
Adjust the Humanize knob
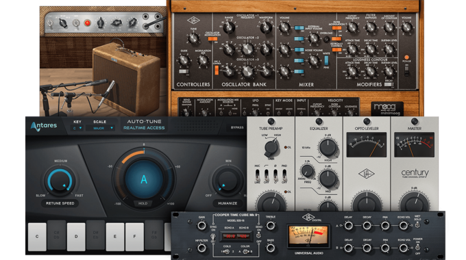coord(228,181)
